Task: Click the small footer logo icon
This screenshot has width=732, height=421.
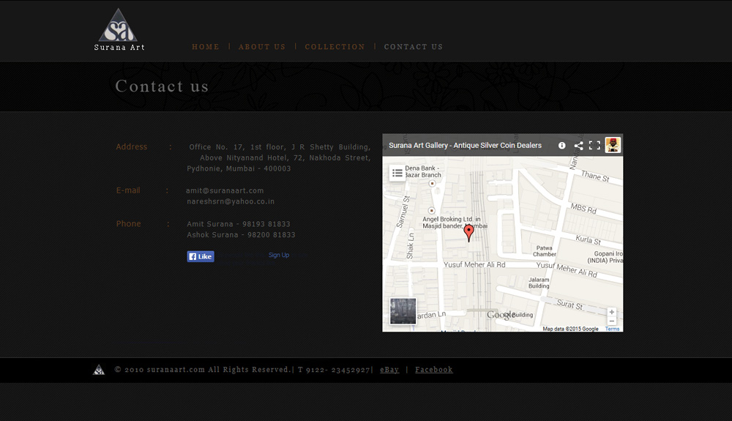Action: [x=99, y=370]
